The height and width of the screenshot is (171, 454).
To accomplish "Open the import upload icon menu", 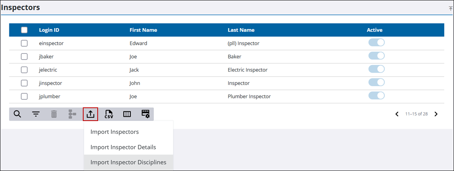I will coord(90,114).
